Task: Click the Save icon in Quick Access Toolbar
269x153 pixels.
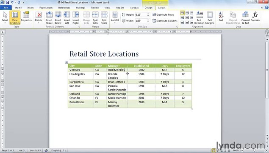Action: pos(7,3)
